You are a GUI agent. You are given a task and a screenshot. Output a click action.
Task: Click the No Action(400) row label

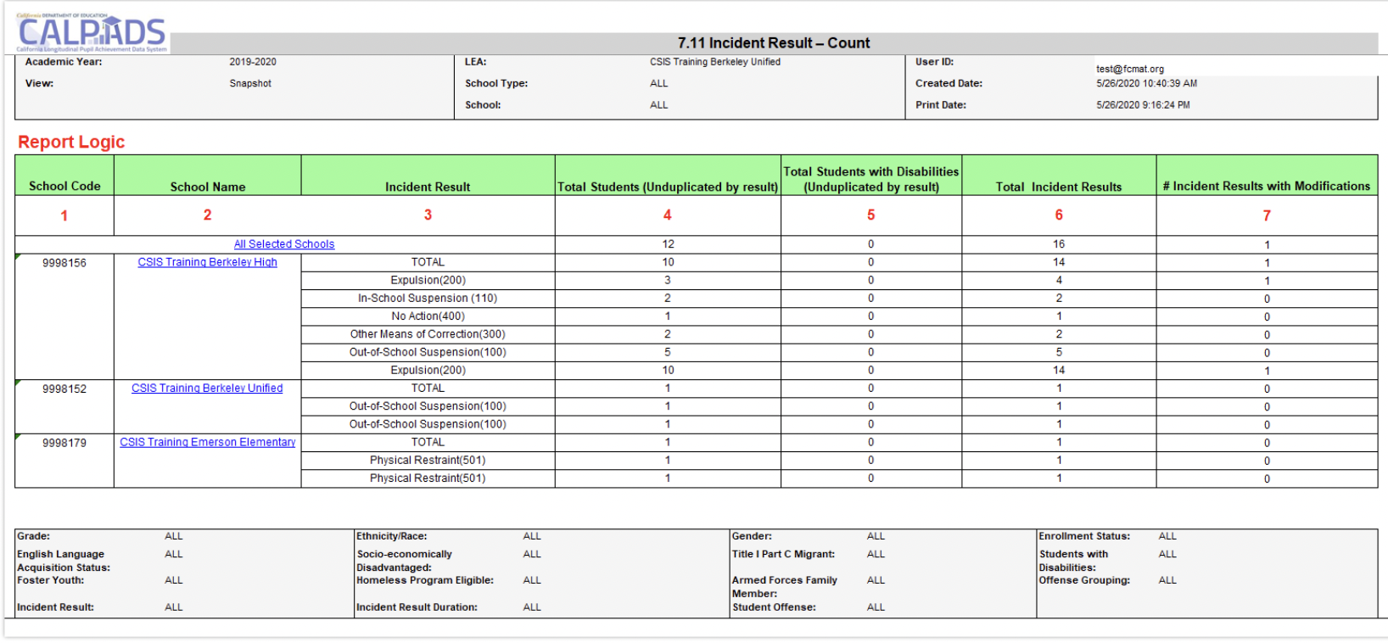428,316
